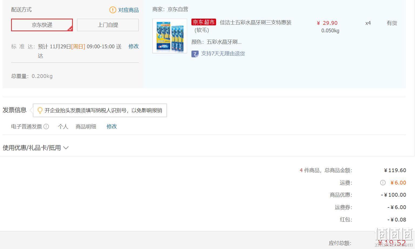Viewport: 415px width, 249px height.
Task: Click 运费券 value -¥6.00
Action: click(397, 207)
